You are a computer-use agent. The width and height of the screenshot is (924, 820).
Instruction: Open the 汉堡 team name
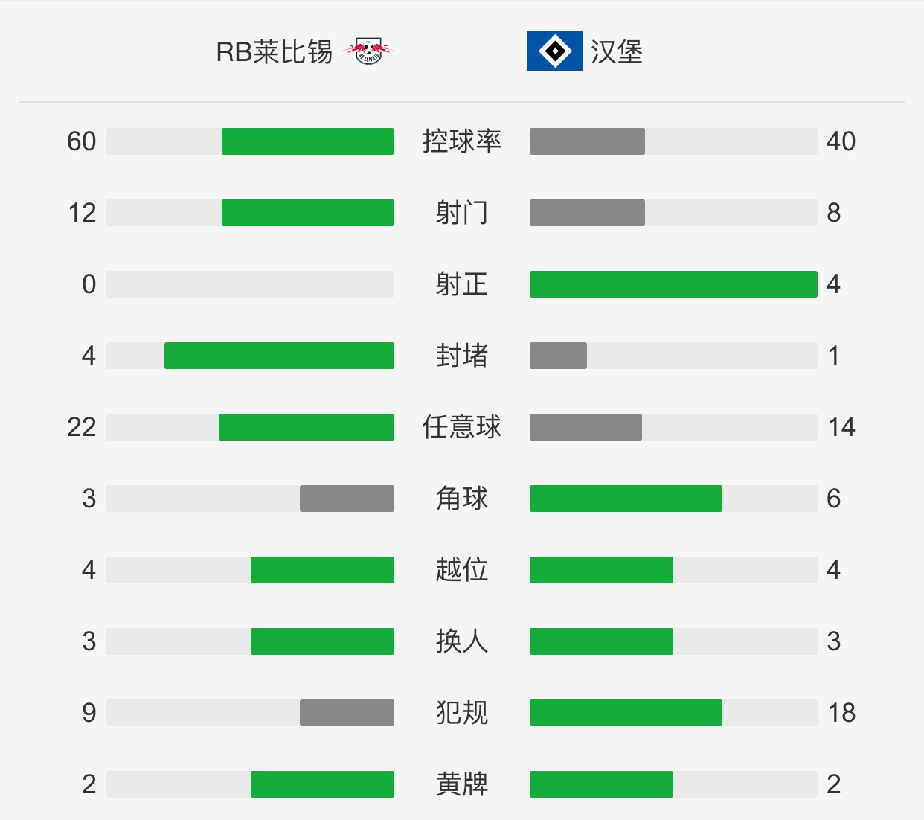[x=617, y=52]
